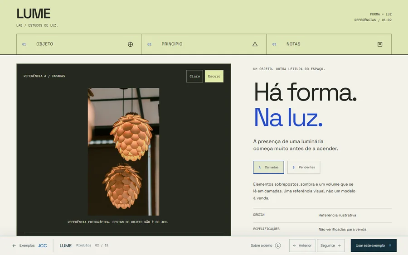
Task: Click the JCC brand link
Action: pyautogui.click(x=43, y=245)
